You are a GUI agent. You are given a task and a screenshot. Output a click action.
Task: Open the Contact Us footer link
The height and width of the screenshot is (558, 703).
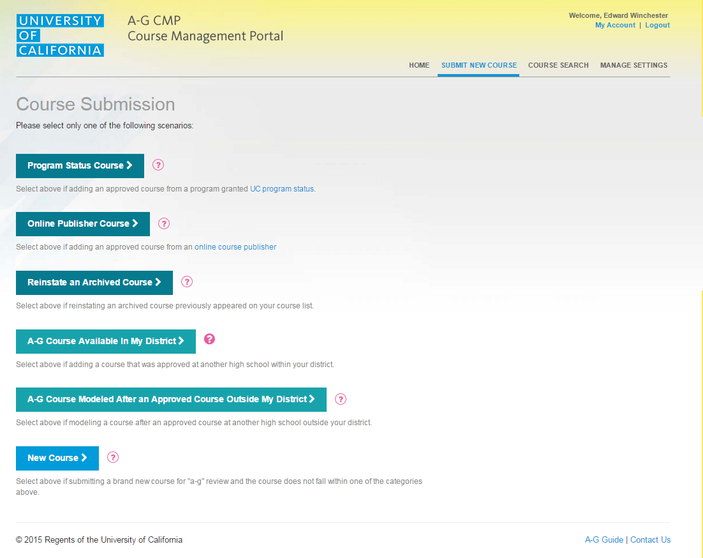coord(650,539)
